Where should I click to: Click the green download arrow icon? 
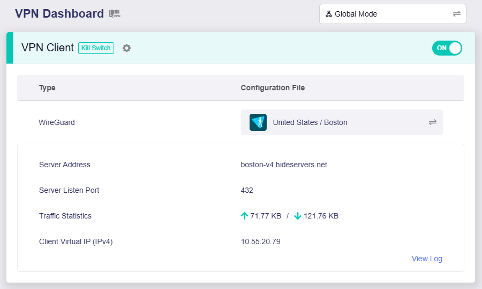point(298,216)
